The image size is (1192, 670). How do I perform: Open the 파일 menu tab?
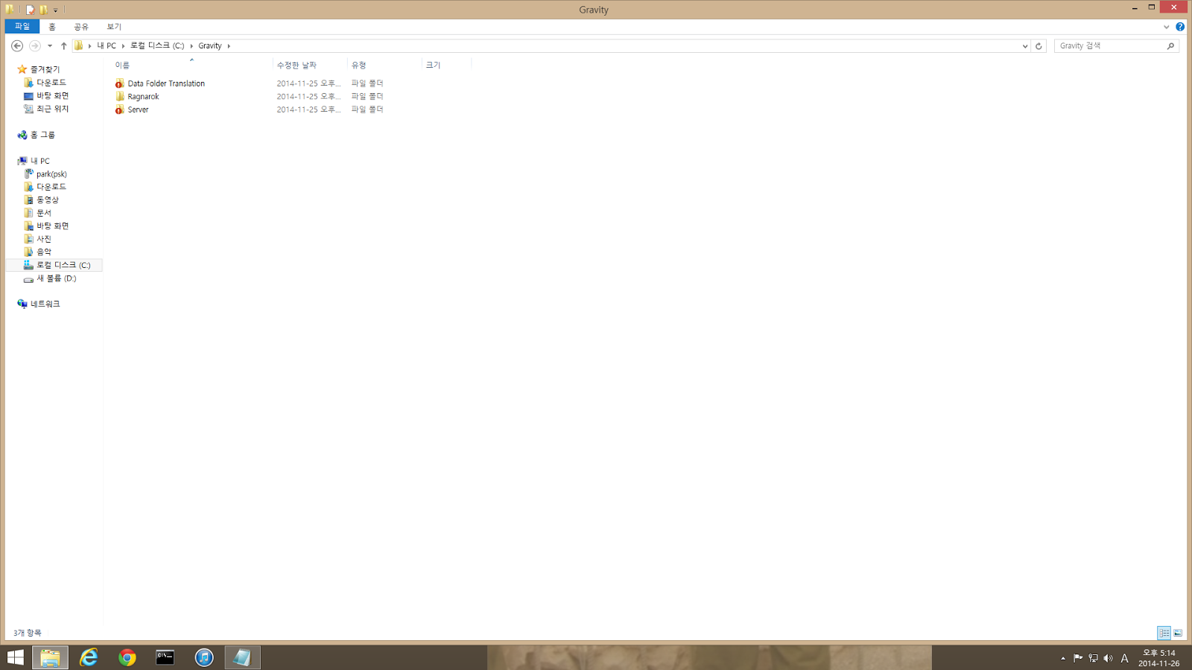pos(22,27)
